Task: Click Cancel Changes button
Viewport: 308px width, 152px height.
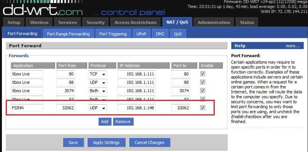Action: (x=149, y=143)
